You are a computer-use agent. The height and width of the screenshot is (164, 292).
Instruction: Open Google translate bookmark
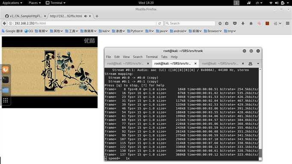(12, 31)
